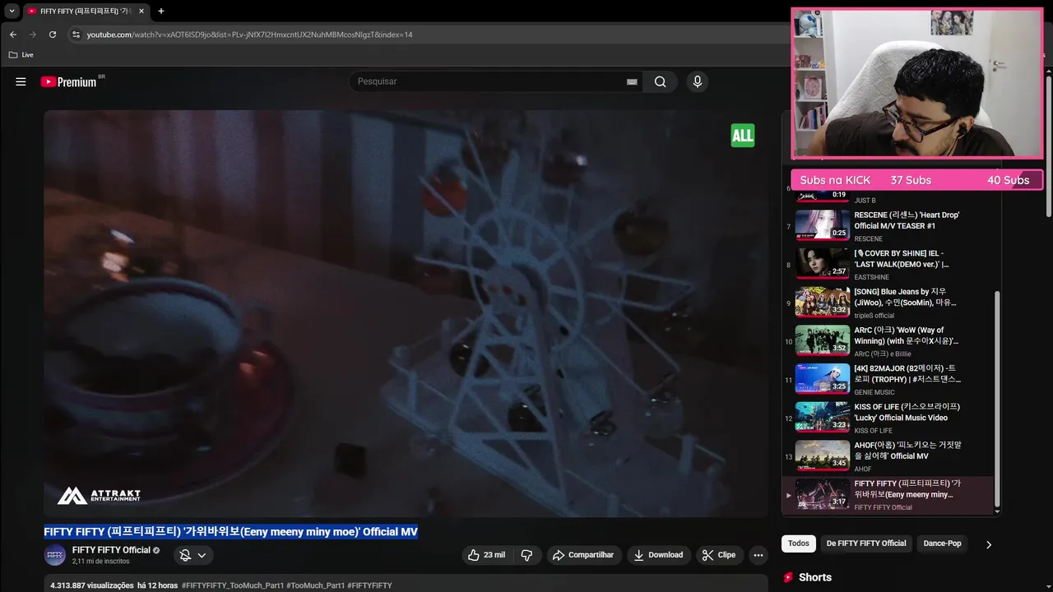Dislike the video with thumbs down

(527, 555)
